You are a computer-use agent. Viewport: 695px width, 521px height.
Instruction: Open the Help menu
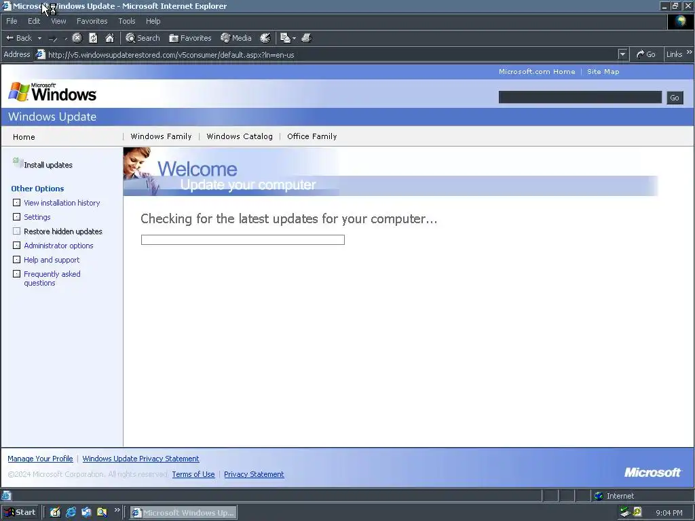[x=153, y=21]
